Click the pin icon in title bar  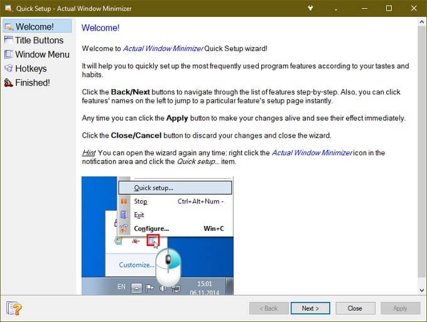(310, 8)
